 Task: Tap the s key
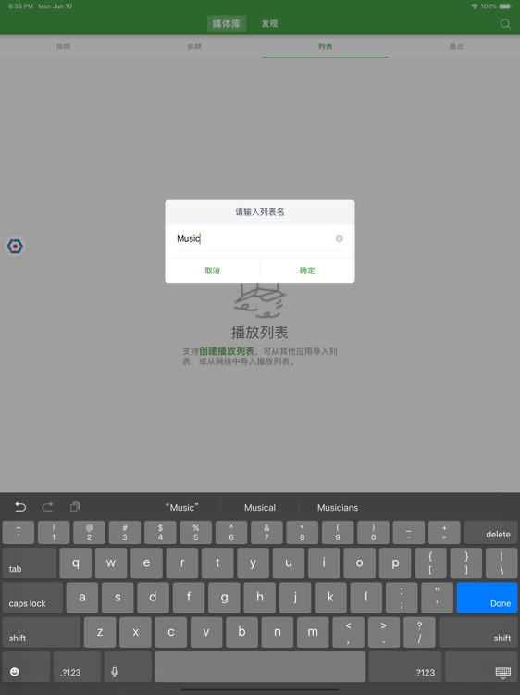[118, 598]
